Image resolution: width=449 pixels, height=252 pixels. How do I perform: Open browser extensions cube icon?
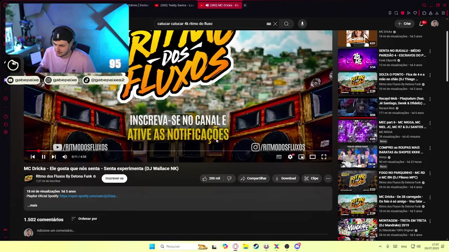pos(424,13)
